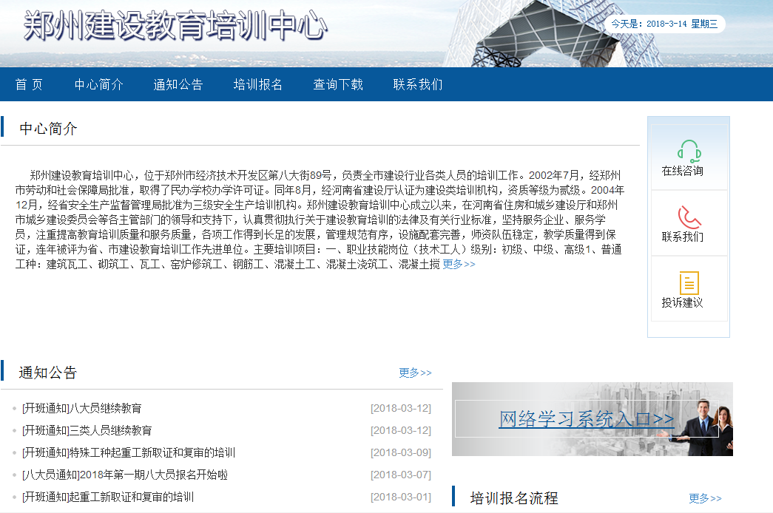Viewport: 773px width, 513px height.
Task: Click the 郑州建设教育培训中心 site title
Action: click(175, 27)
